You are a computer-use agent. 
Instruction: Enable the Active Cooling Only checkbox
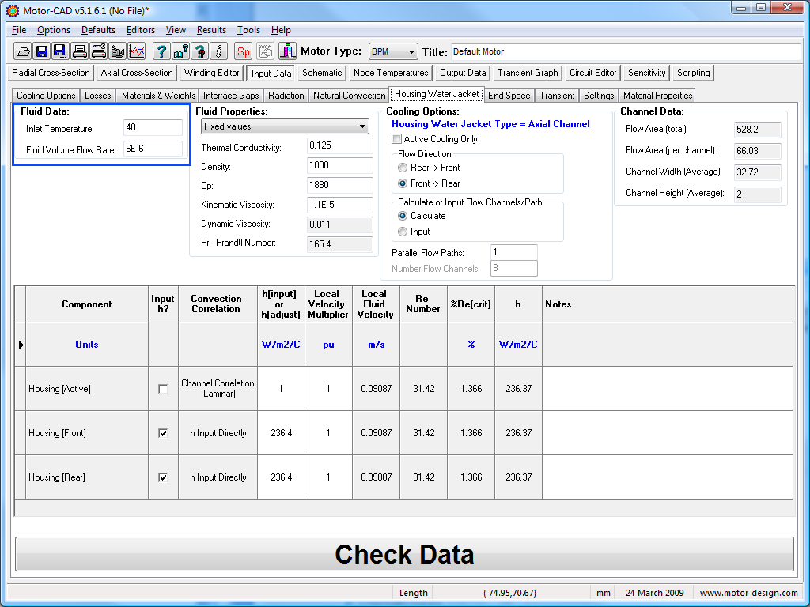click(397, 139)
